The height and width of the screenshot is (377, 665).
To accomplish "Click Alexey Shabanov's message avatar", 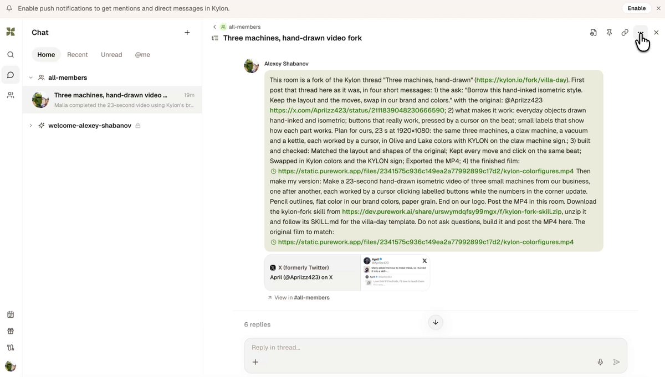I will pyautogui.click(x=251, y=65).
